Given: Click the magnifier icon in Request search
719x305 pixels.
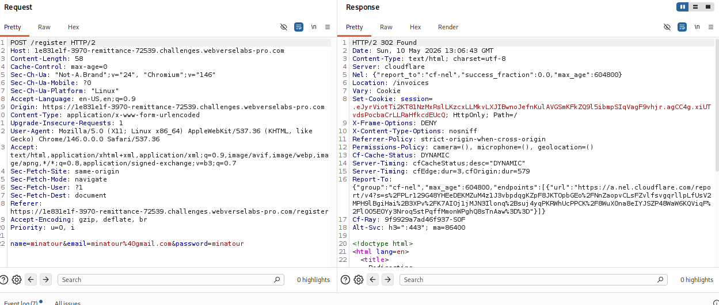Looking at the screenshot, I should click(277, 280).
